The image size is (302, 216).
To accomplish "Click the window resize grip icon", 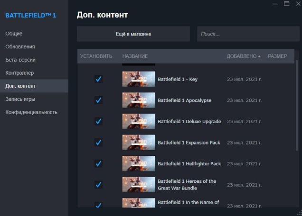I will [x=300, y=213].
